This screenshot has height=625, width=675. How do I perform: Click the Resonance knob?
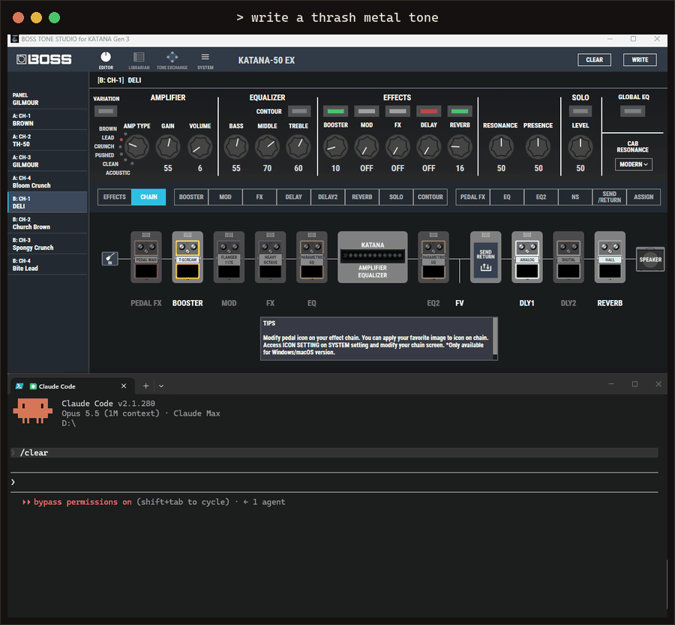point(501,147)
